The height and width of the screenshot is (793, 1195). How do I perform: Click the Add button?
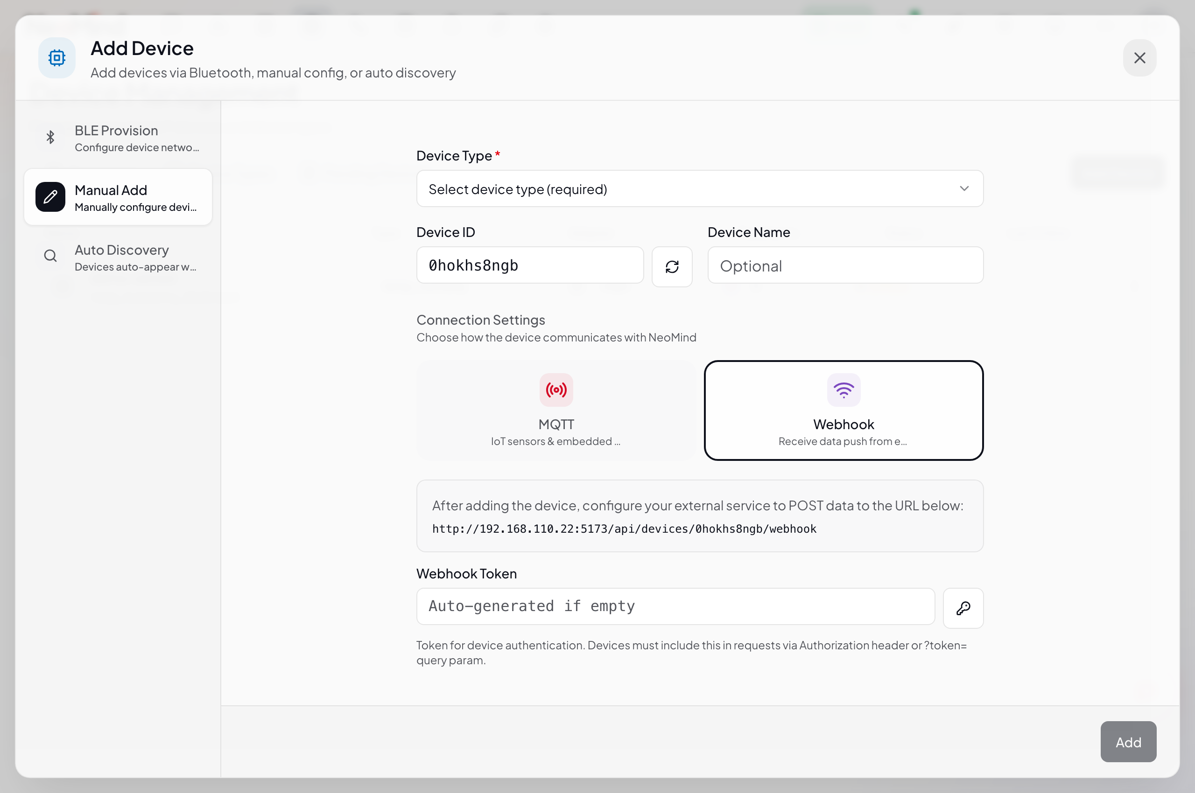[x=1128, y=742]
